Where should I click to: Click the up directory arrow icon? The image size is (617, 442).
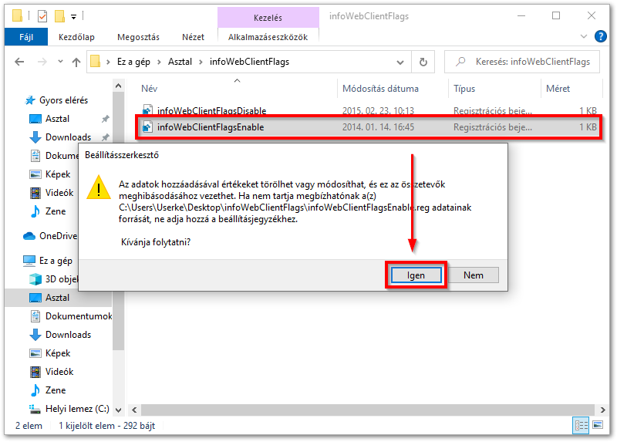pyautogui.click(x=76, y=62)
